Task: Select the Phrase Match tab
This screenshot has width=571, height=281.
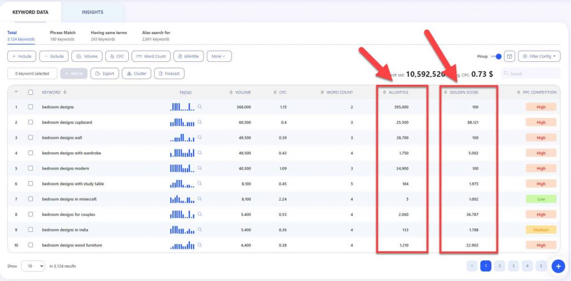Action: point(62,36)
